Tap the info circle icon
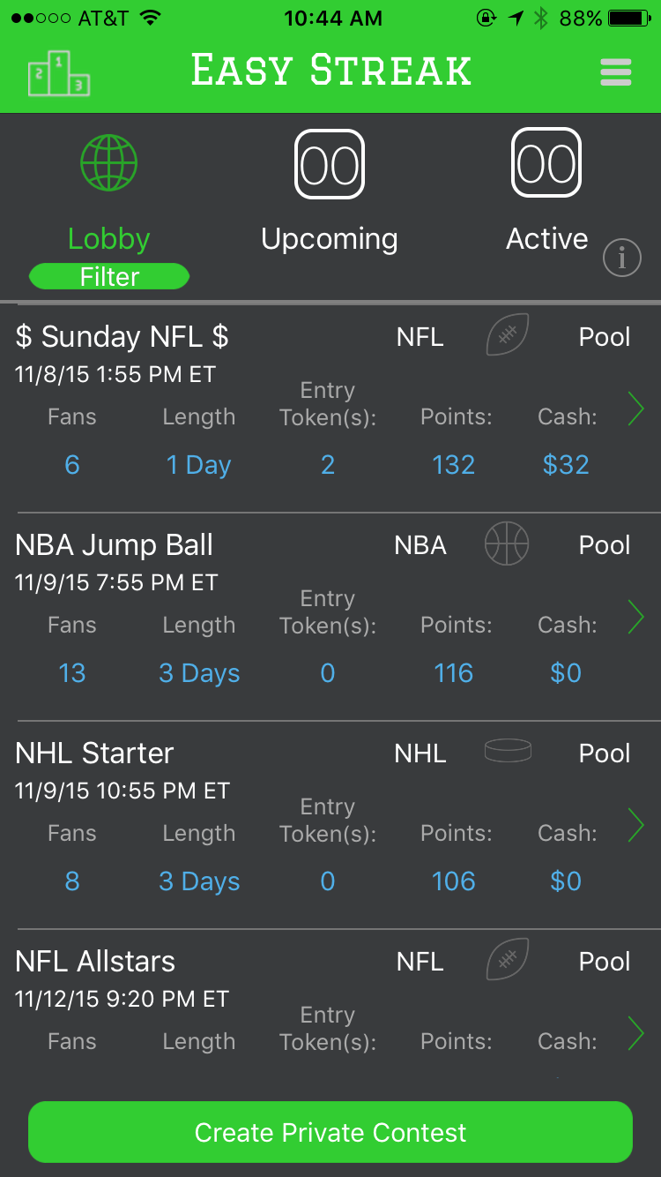The height and width of the screenshot is (1177, 661). [621, 259]
